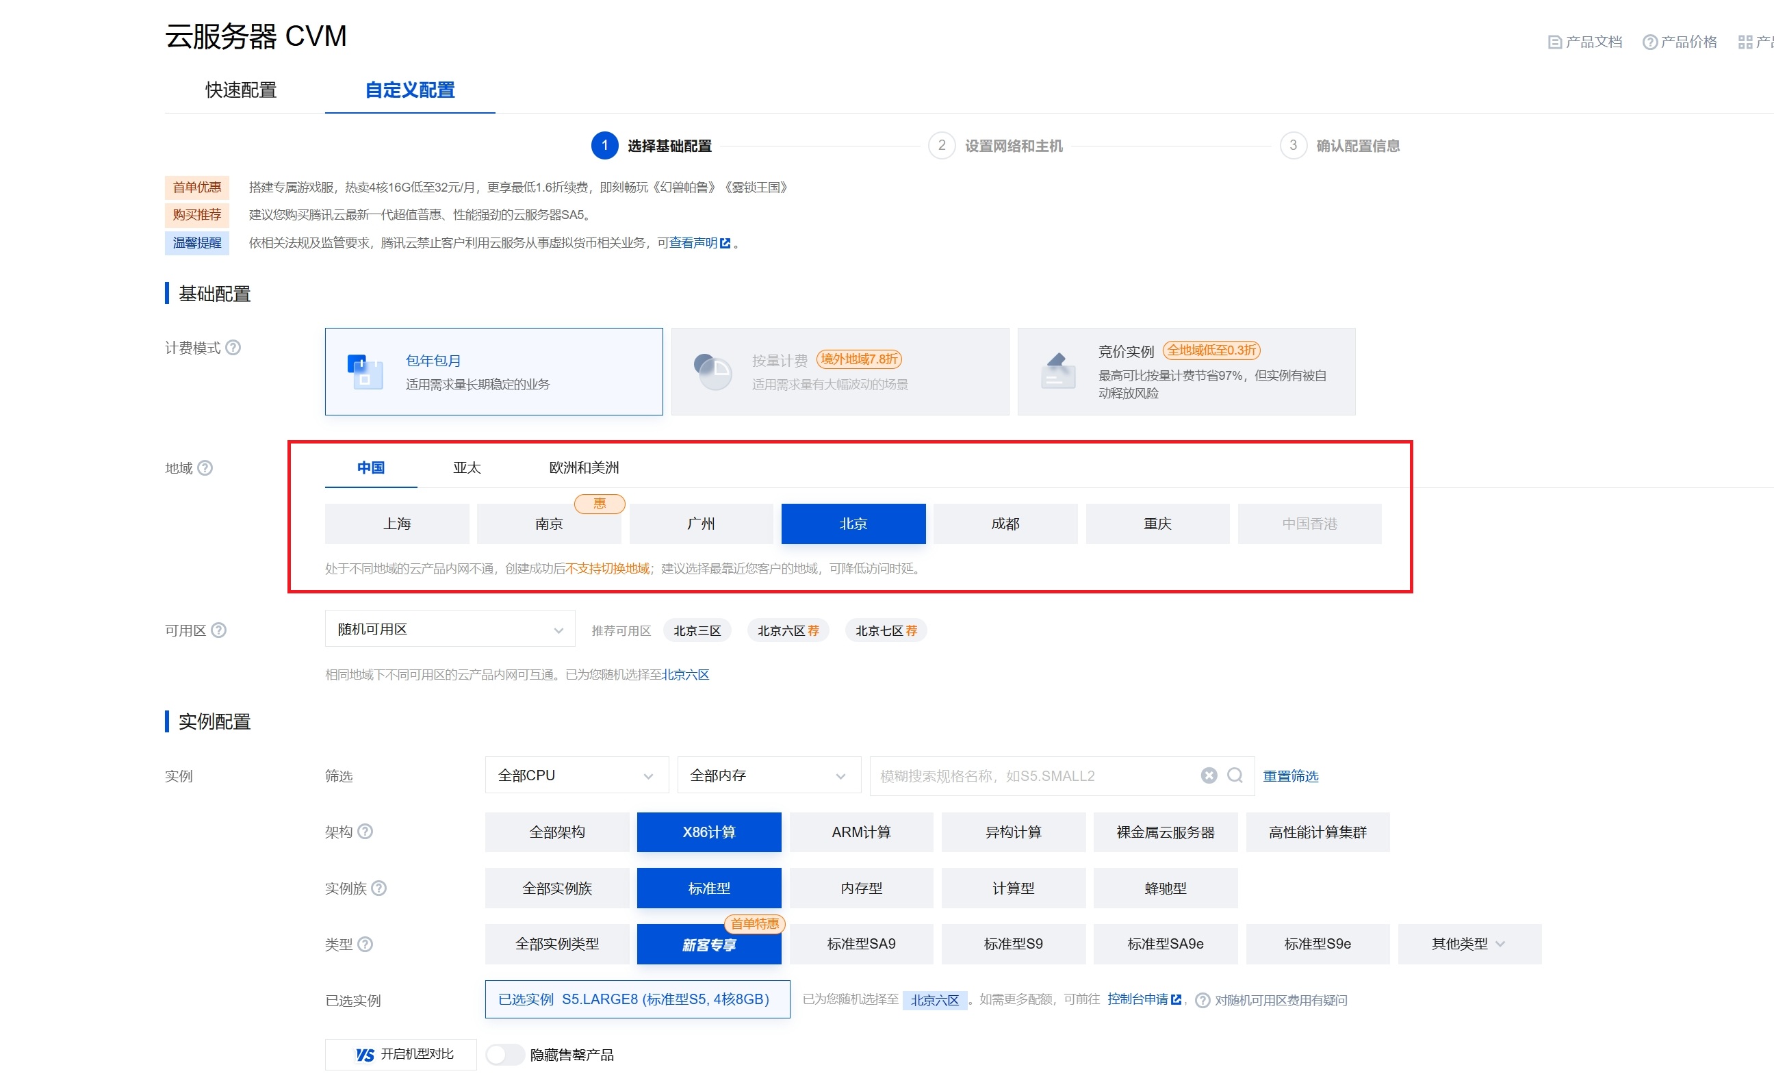Viewport: 1774px width, 1078px height.
Task: Select the 裸金属云服务器 architecture
Action: pyautogui.click(x=1166, y=832)
